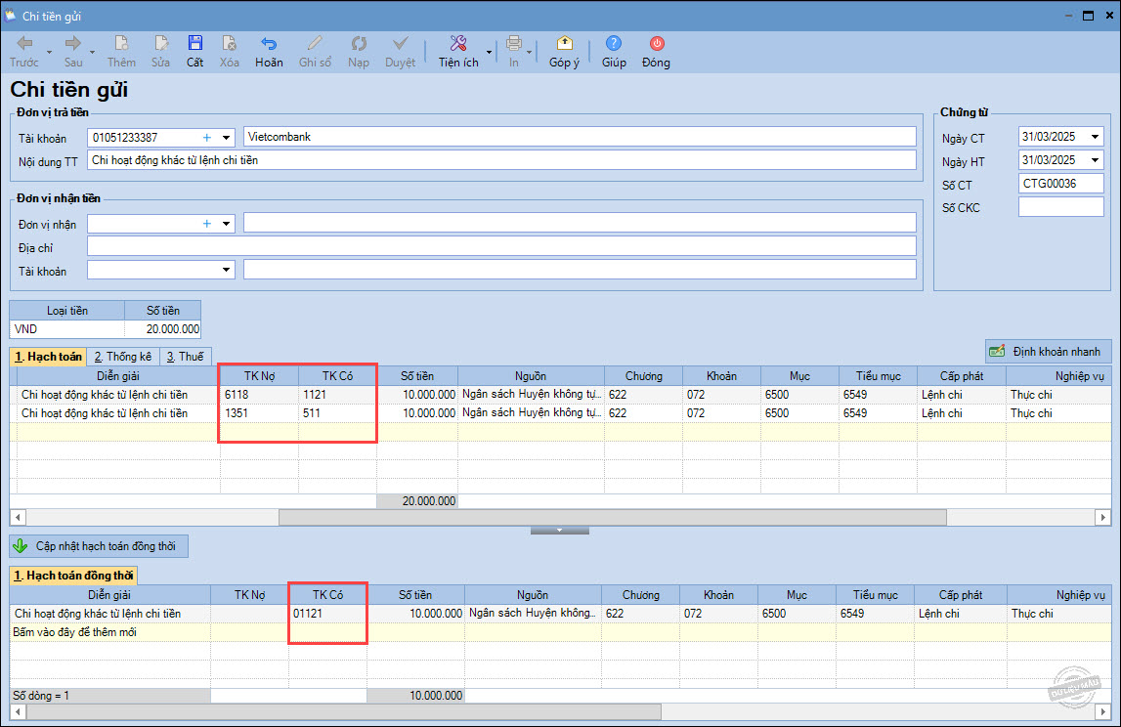Screen dimensions: 1121x727
Task: Click the Số CT field CTG00036
Action: [x=1061, y=184]
